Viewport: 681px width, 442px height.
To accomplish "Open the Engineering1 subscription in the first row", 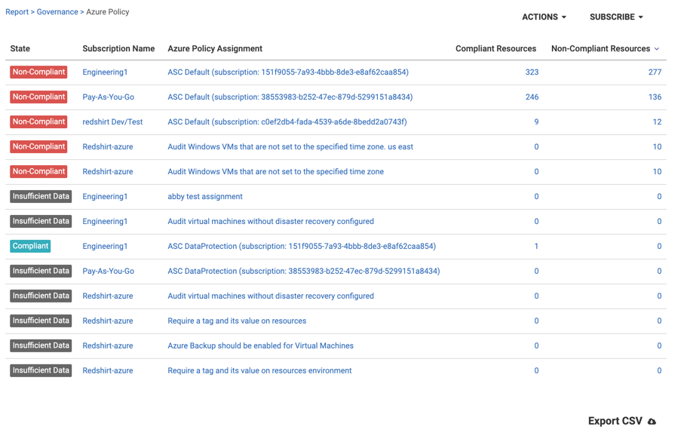I will (x=104, y=72).
